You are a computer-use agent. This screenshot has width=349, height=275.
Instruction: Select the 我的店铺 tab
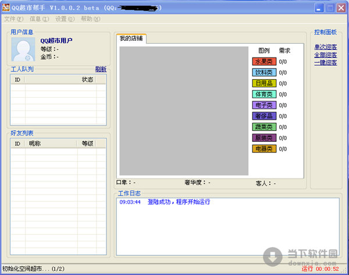click(131, 38)
